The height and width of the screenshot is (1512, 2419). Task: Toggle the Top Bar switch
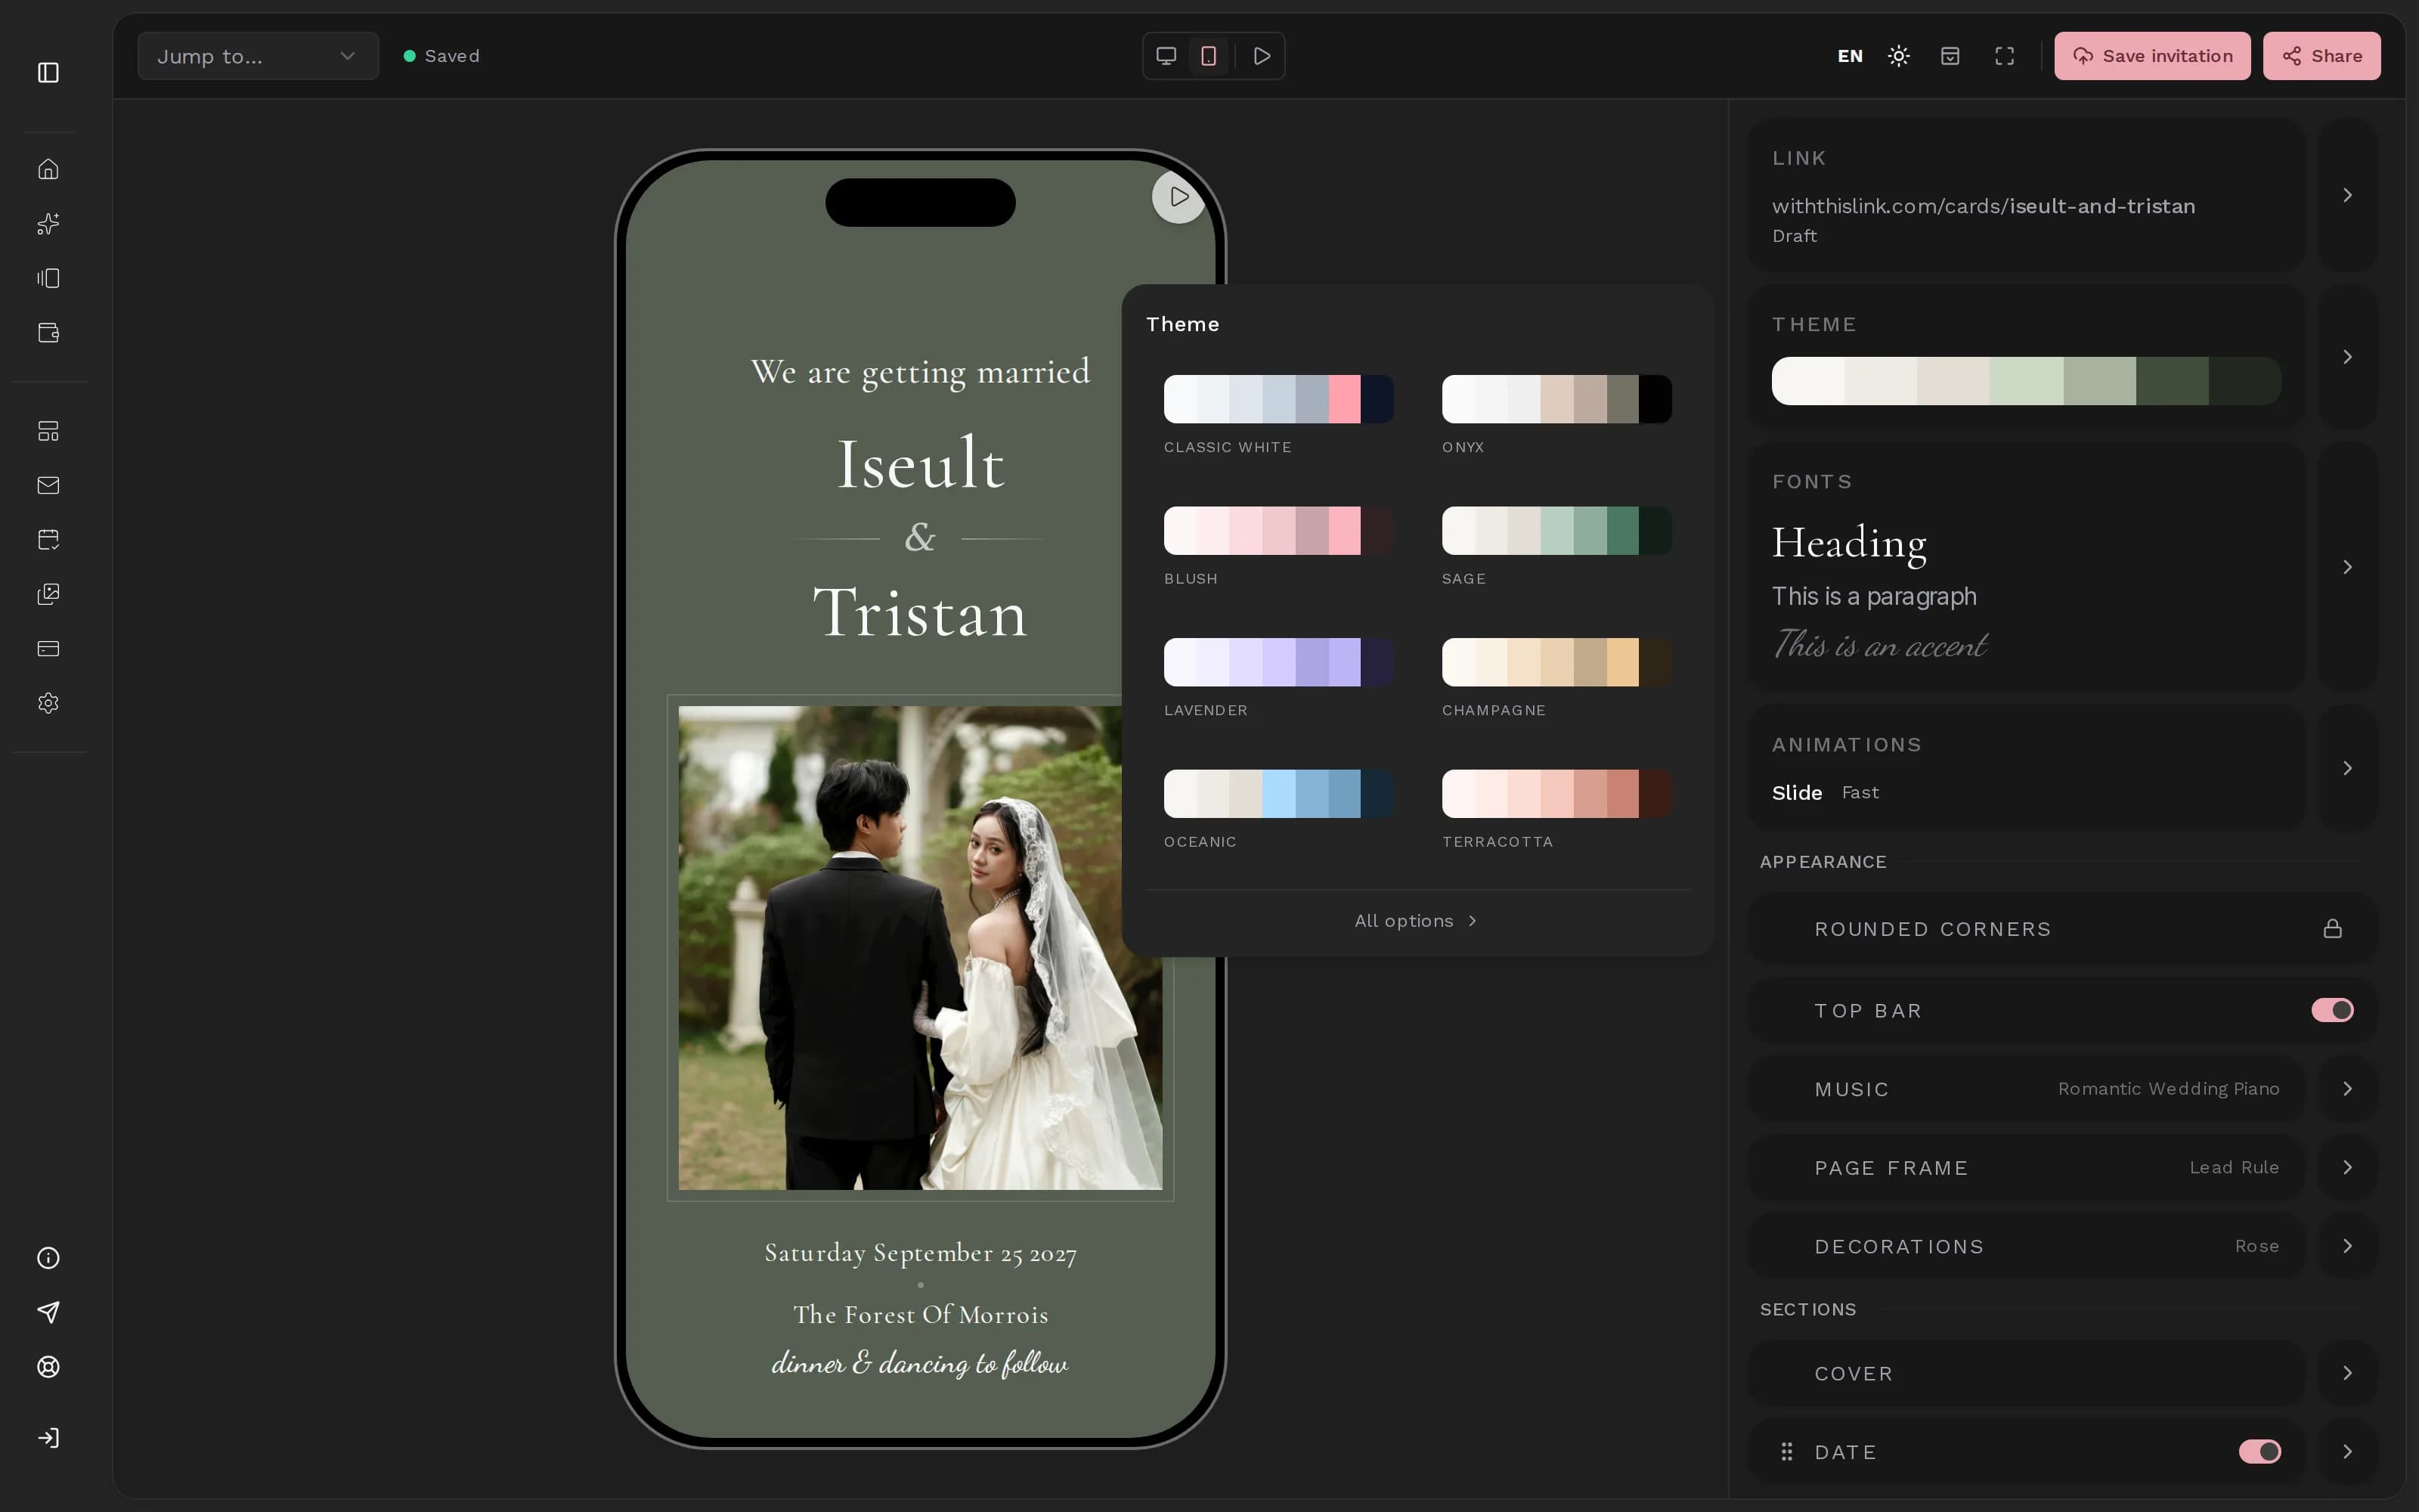click(x=2332, y=1010)
